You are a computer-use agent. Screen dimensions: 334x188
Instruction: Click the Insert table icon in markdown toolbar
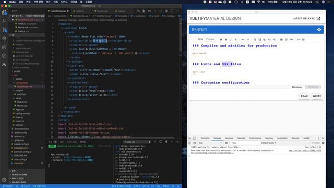281,40
